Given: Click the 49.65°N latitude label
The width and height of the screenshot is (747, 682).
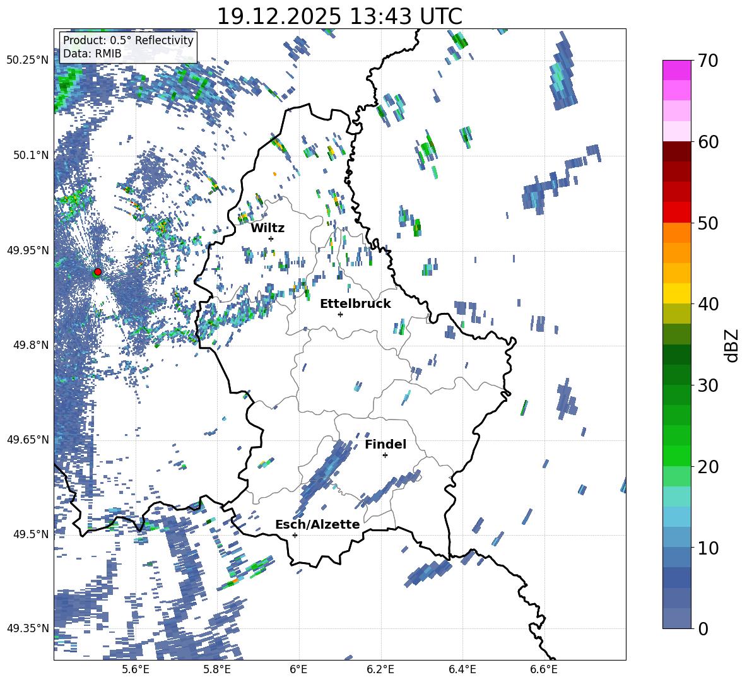Looking at the screenshot, I should tap(28, 439).
